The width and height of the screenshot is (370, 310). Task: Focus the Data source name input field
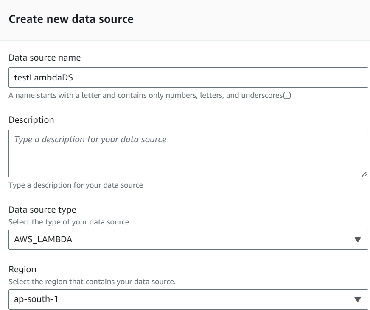click(188, 77)
